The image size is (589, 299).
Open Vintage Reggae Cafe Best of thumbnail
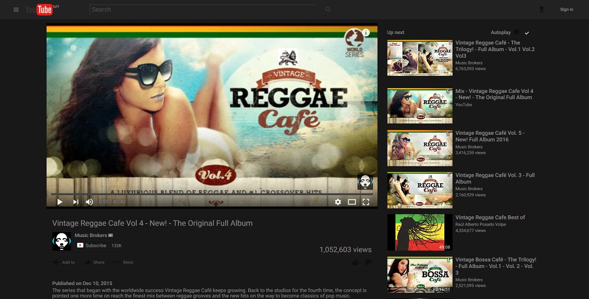[420, 232]
